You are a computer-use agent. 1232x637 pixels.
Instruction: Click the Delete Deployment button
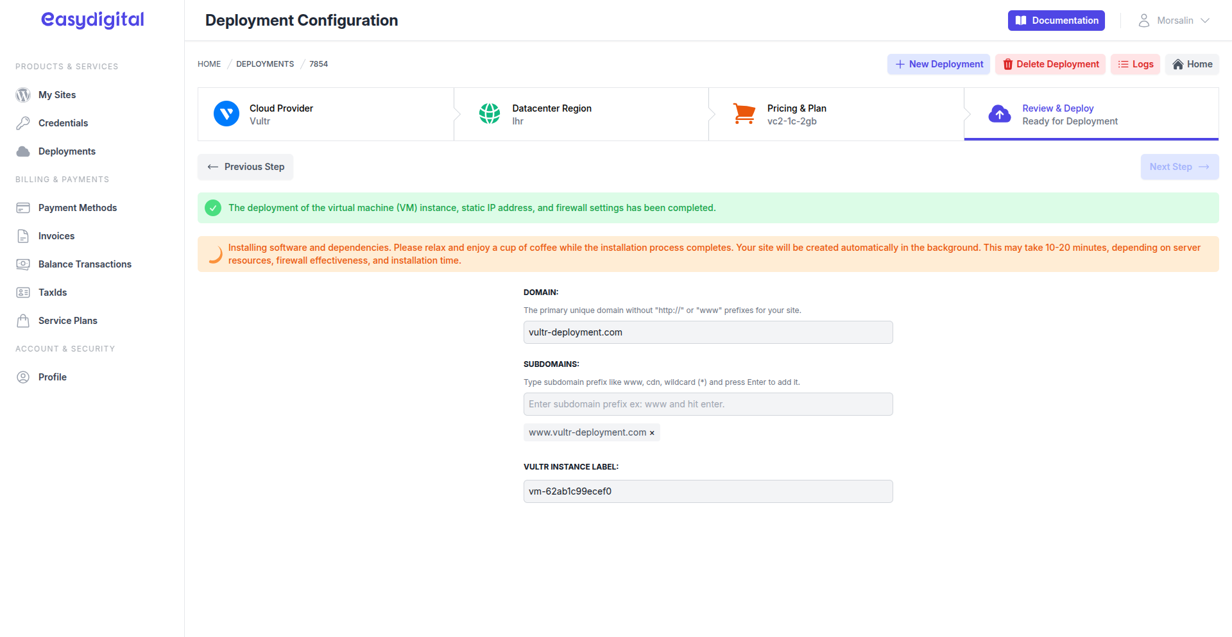point(1050,64)
